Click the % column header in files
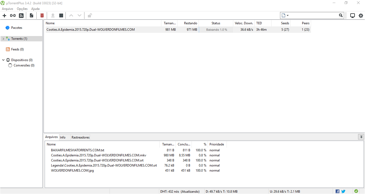This screenshot has width=365, height=194. pyautogui.click(x=200, y=144)
